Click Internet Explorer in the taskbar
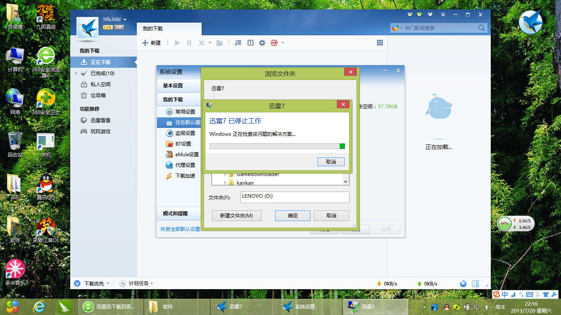Viewport: 561px width, 315px height. [x=39, y=306]
